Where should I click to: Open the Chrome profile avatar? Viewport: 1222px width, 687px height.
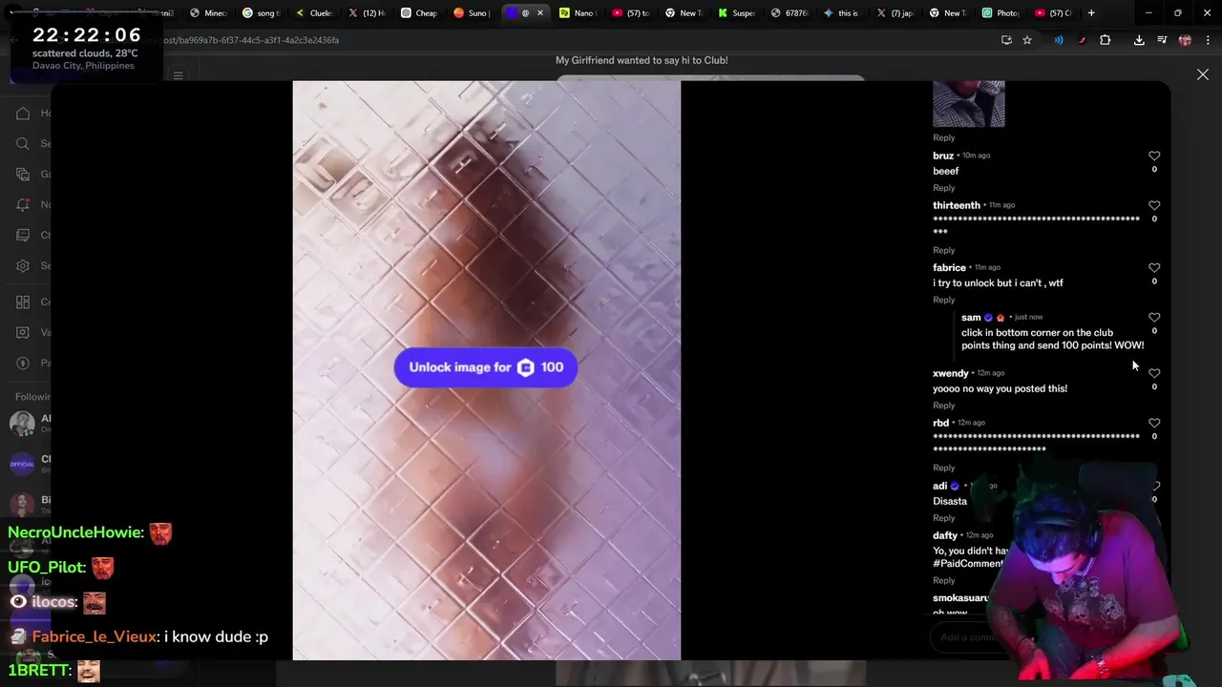[1185, 40]
